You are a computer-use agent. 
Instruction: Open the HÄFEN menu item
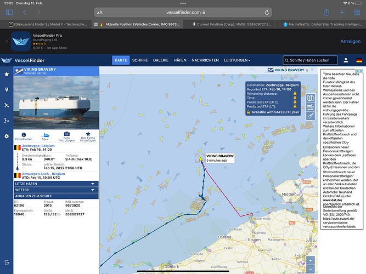(180, 60)
